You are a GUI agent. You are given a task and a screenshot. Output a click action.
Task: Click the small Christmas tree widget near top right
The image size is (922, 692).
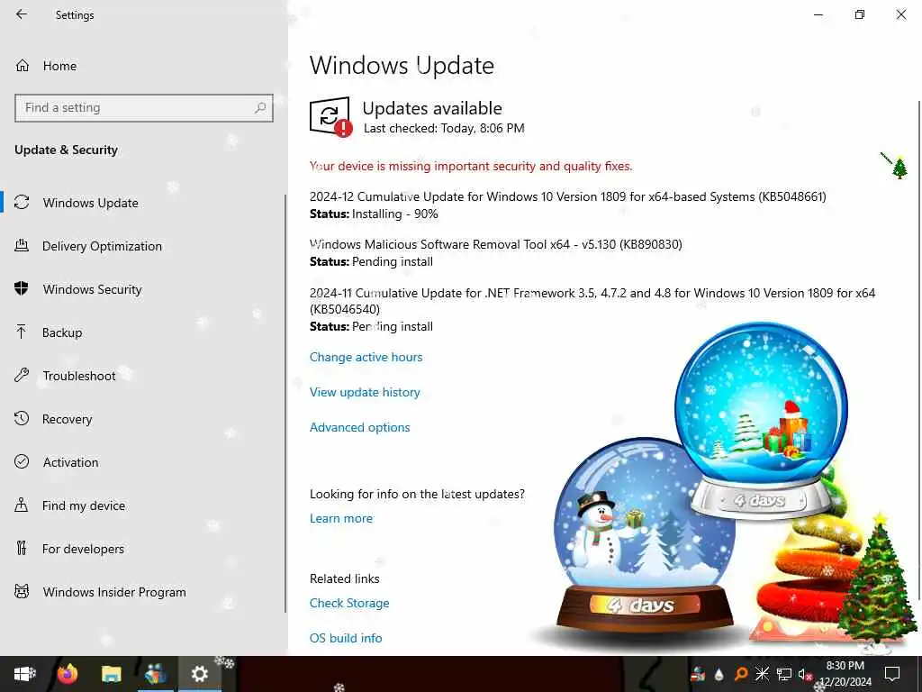pyautogui.click(x=899, y=167)
